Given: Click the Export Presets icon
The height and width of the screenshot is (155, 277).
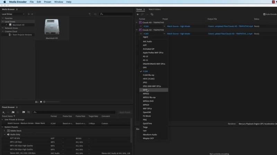Looking at the screenshot, I should 28,112.
